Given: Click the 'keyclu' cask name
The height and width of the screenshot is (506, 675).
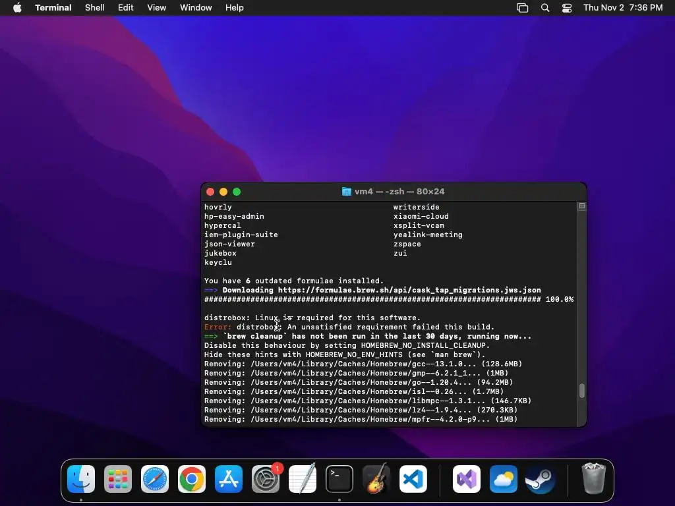Looking at the screenshot, I should pos(218,262).
